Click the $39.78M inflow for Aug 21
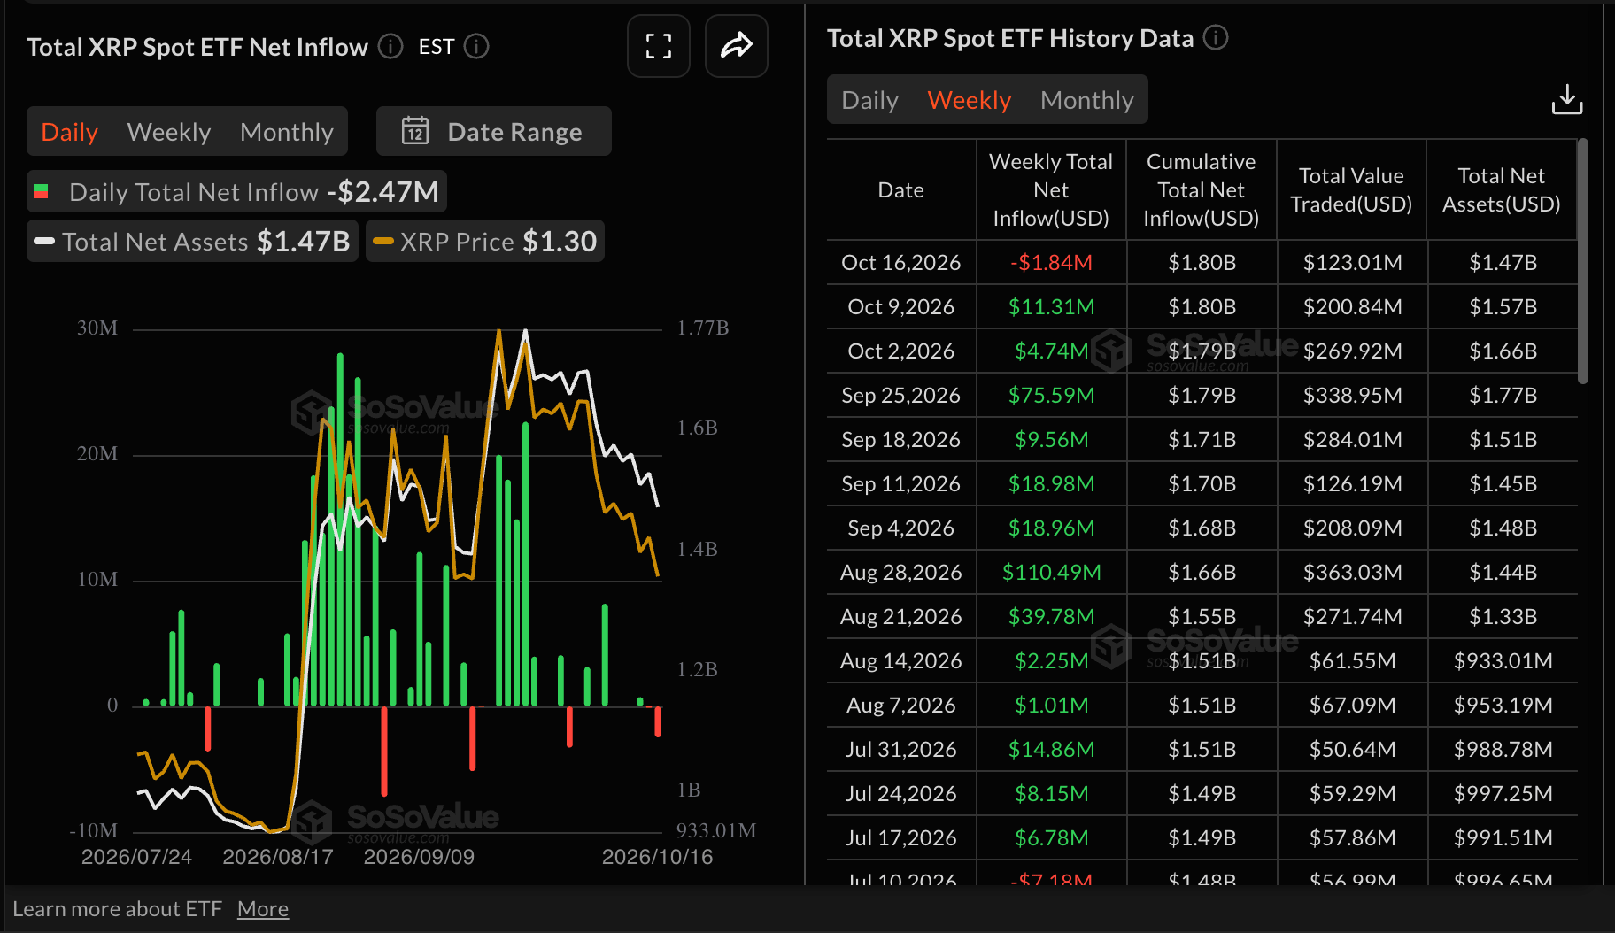This screenshot has height=933, width=1615. 1051,616
